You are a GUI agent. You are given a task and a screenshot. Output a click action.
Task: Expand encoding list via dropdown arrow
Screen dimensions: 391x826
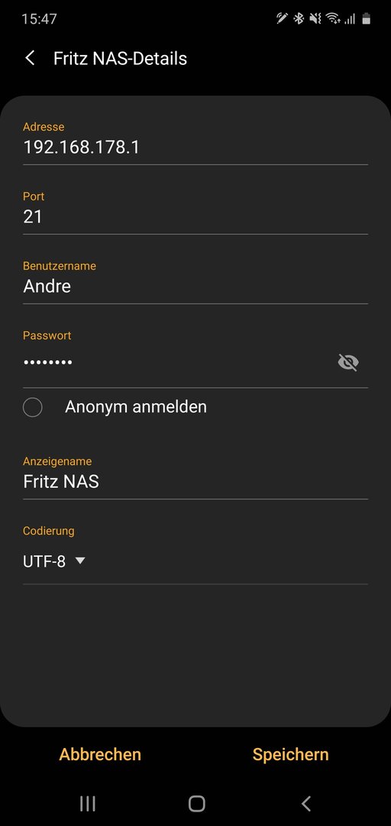coord(79,561)
